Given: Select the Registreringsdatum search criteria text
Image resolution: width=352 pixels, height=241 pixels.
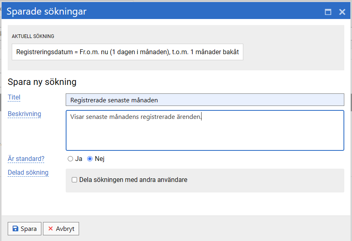Looking at the screenshot, I should click(x=127, y=52).
